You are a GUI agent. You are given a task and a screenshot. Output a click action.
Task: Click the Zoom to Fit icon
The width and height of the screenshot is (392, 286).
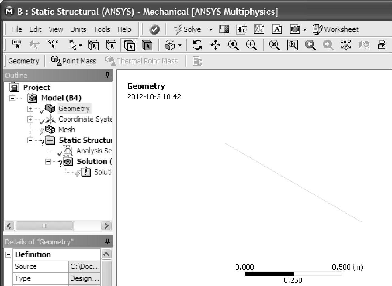coord(275,45)
